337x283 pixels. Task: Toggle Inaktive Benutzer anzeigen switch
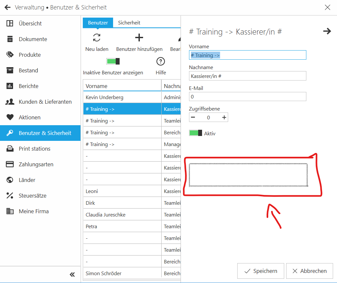pos(113,61)
